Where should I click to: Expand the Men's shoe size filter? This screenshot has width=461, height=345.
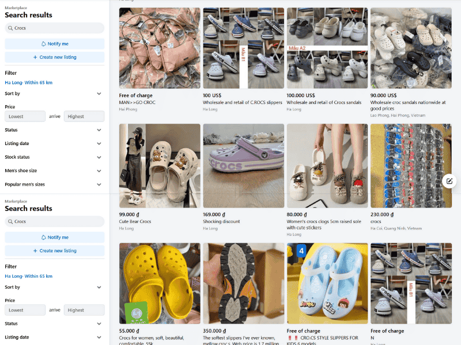(x=54, y=171)
